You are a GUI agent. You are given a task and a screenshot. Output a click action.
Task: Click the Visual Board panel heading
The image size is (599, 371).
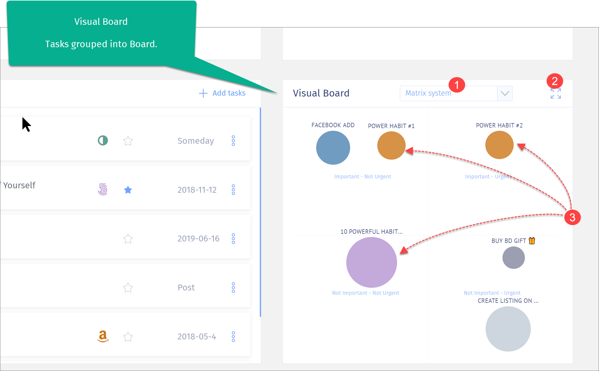click(x=321, y=93)
